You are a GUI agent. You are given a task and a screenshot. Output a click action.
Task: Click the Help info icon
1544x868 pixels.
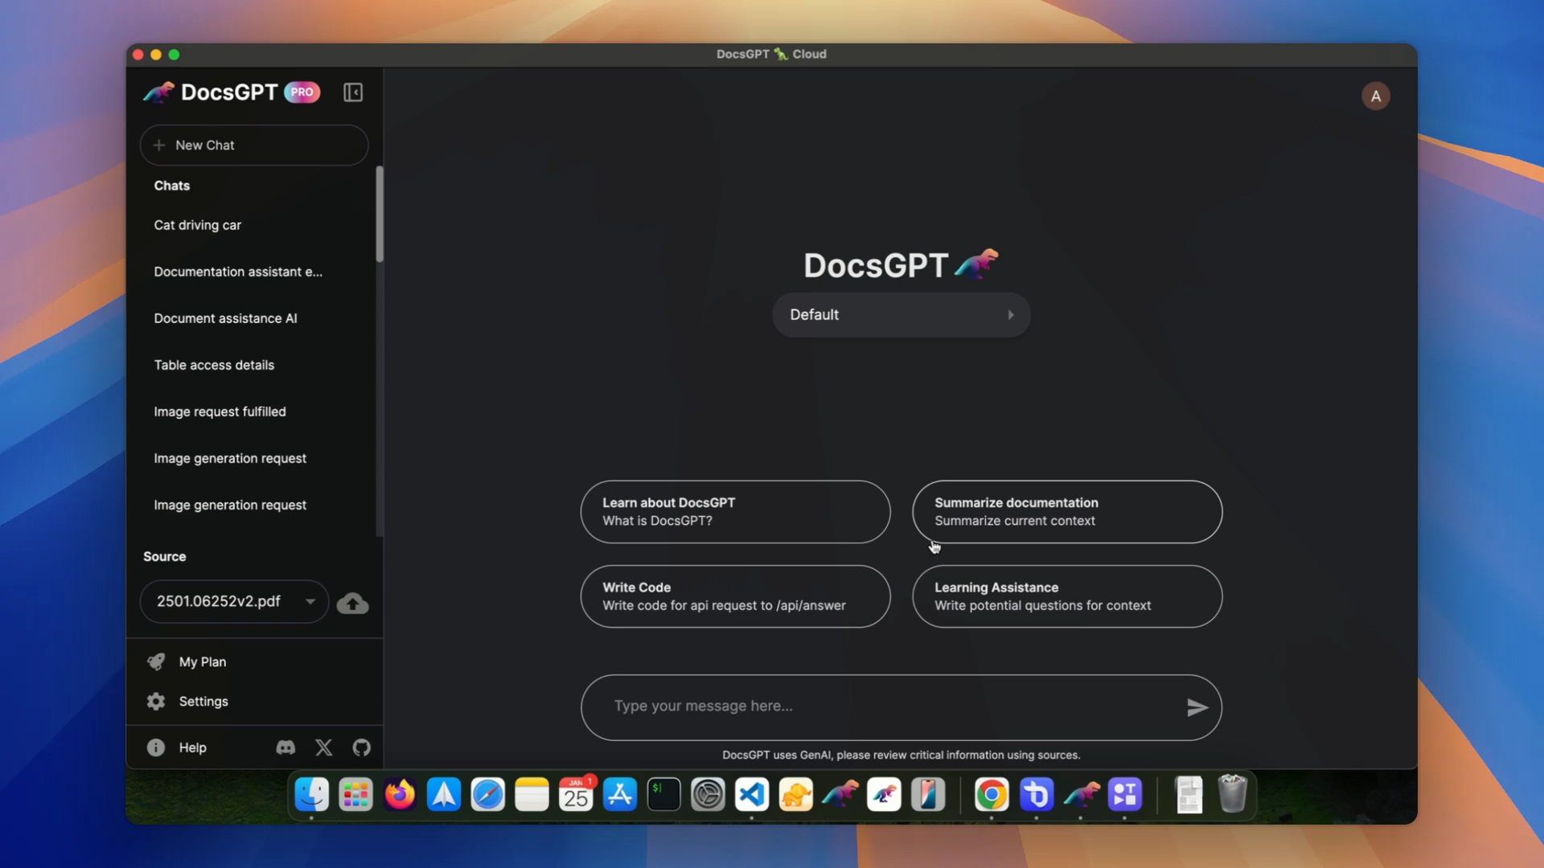(x=155, y=747)
